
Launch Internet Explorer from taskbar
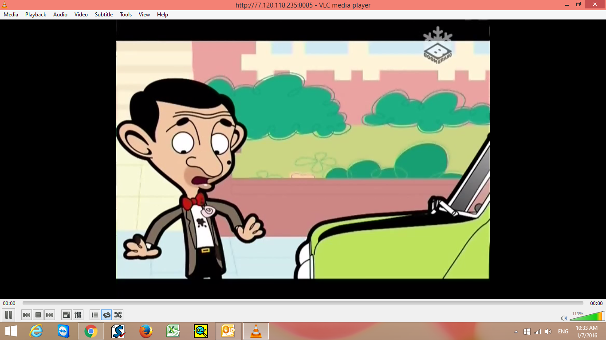tap(36, 331)
